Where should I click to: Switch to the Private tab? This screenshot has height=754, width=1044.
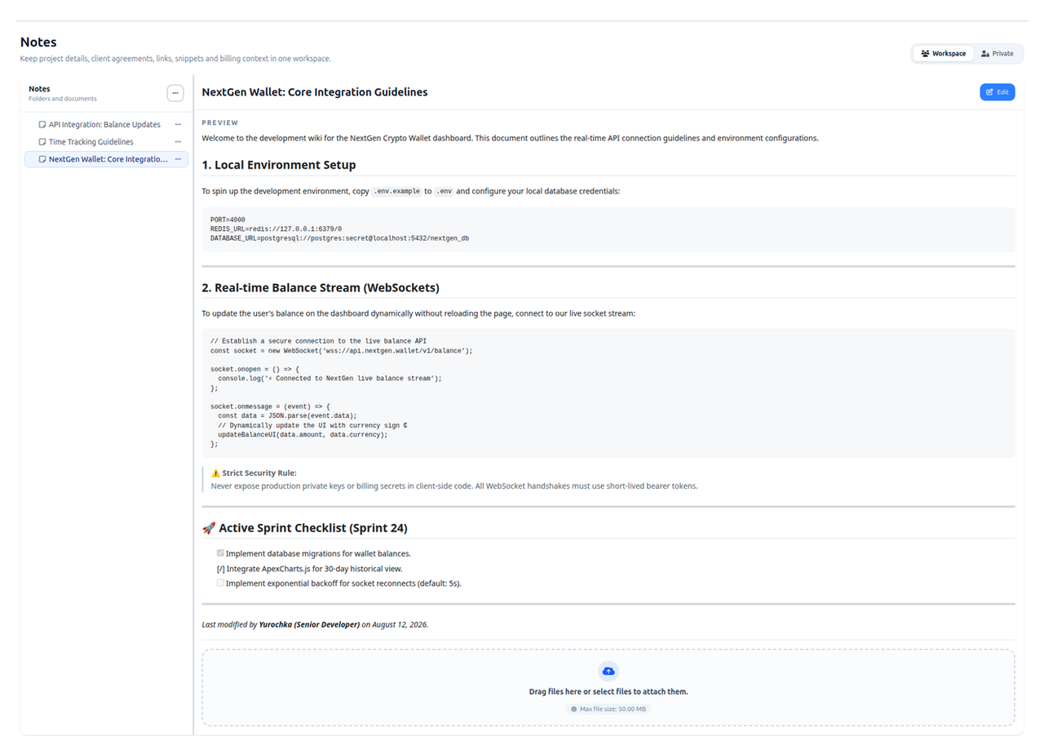coord(998,54)
